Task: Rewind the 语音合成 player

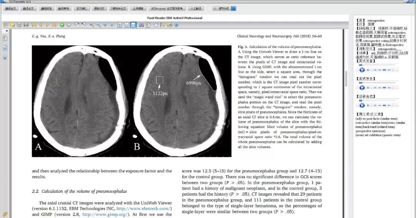Action: pos(380,106)
